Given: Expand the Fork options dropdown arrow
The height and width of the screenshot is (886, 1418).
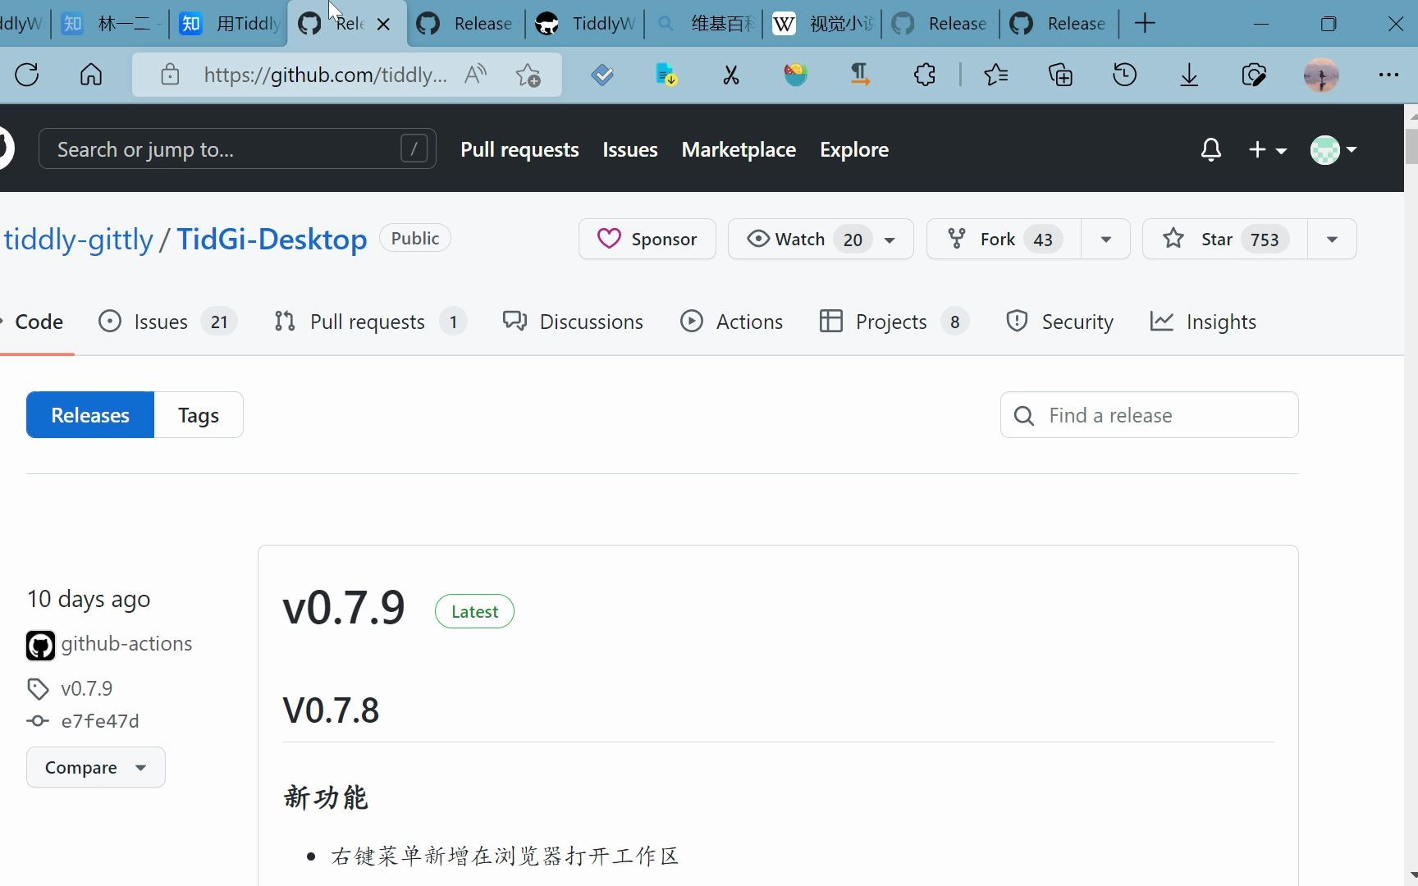Looking at the screenshot, I should (1105, 240).
